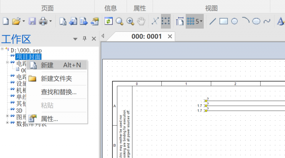Activate the hand pan tool

click(141, 21)
